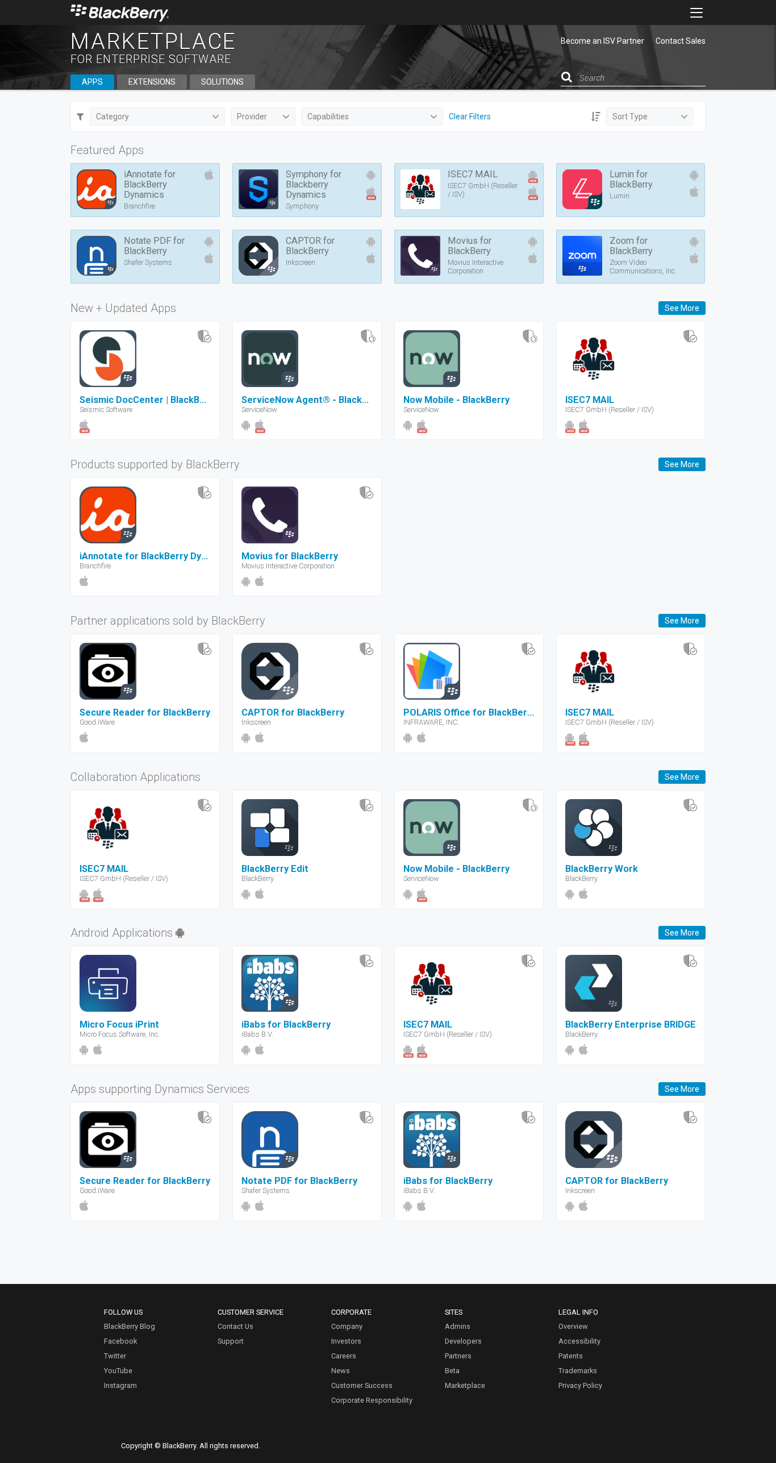
Task: Expand the Provider dropdown
Action: (x=263, y=117)
